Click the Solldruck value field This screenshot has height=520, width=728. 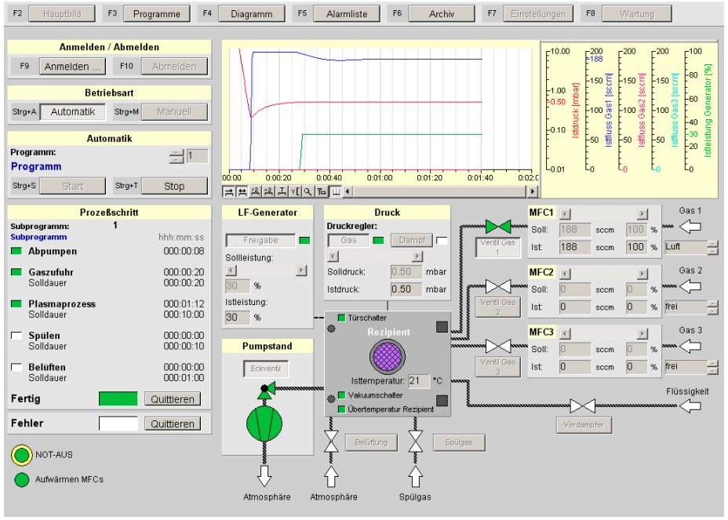[406, 271]
